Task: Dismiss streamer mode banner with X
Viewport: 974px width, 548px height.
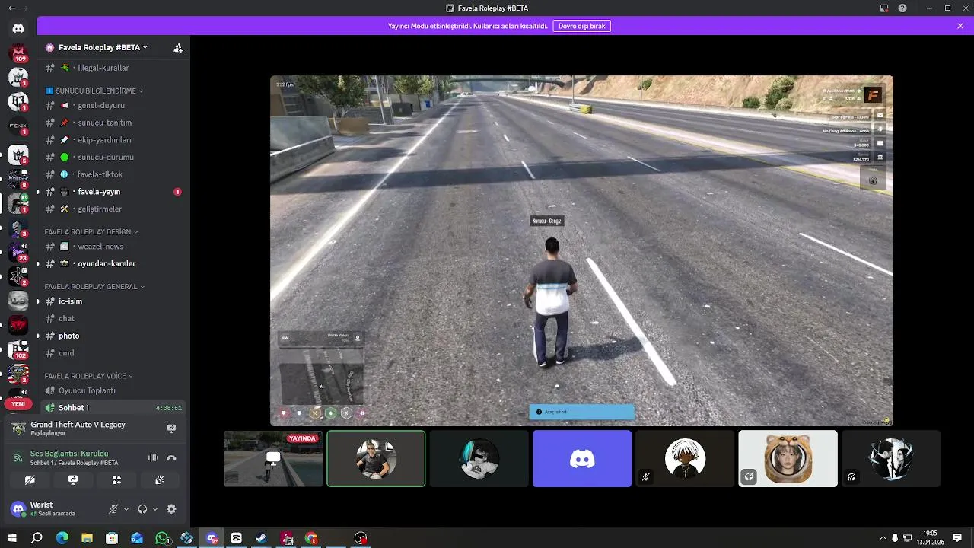Action: pyautogui.click(x=960, y=26)
